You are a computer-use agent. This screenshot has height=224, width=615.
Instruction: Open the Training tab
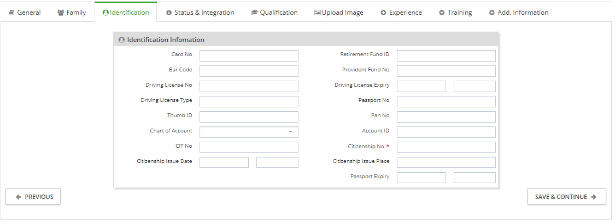coord(455,13)
